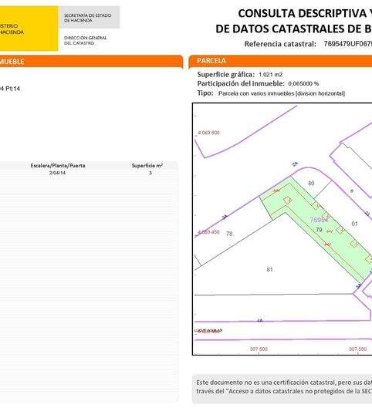Select the cadastral reference number 7695479UF
This screenshot has width=372, height=418.
[x=348, y=44]
